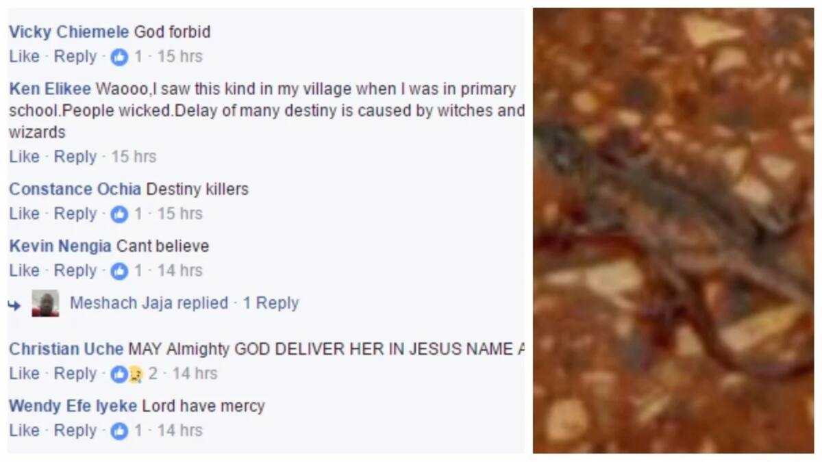
Task: Reply to Christian Uche's comment
Action: 75,374
